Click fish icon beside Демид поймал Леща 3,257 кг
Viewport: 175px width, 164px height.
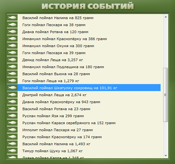pyautogui.click(x=12, y=60)
